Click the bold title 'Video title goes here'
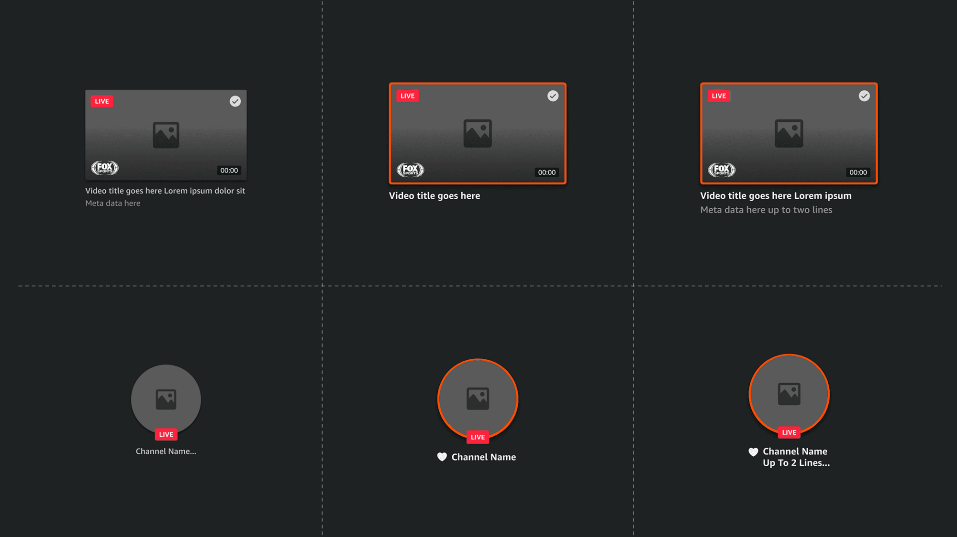Screen dimensions: 957x537 pos(434,196)
